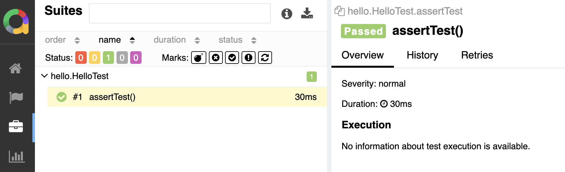The image size is (565, 172).
Task: Download the suites data as CSV
Action: (x=307, y=13)
